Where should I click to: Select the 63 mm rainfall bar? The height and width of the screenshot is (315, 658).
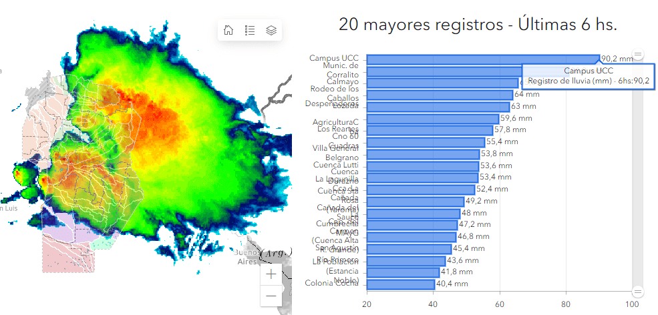437,106
